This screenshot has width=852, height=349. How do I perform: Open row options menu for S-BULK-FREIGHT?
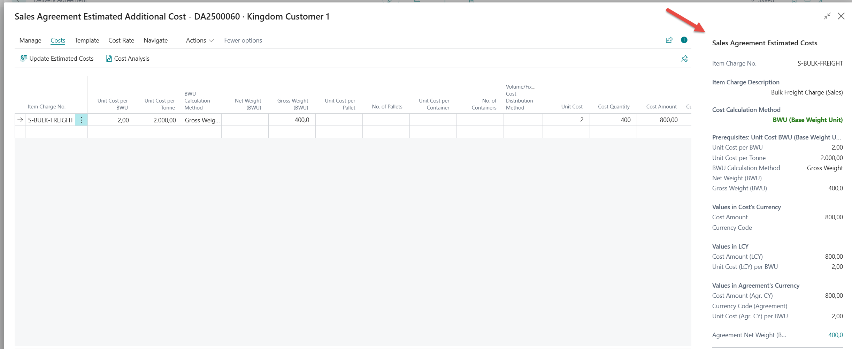click(x=81, y=120)
